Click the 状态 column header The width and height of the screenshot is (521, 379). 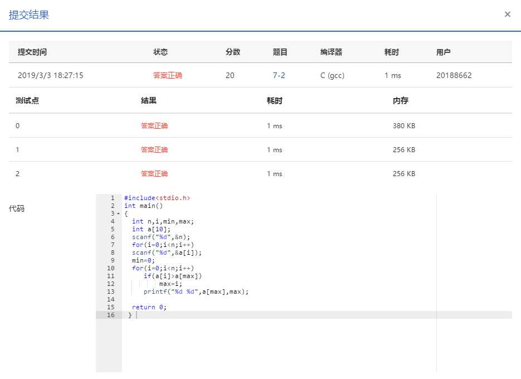160,52
